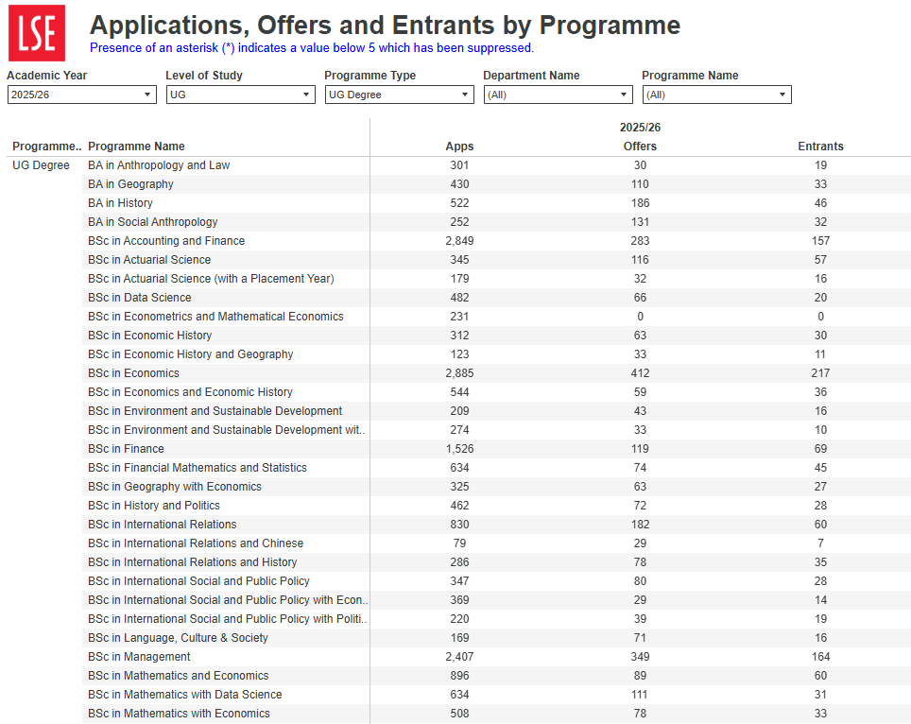Click BSc in Data Science programme name
The height and width of the screenshot is (724, 911).
point(139,298)
